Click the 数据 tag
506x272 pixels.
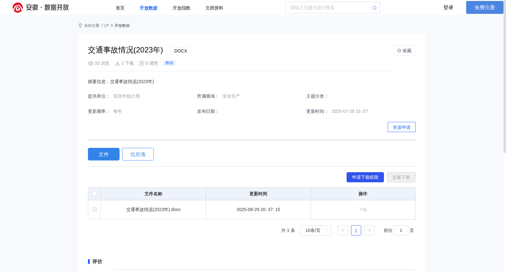[x=170, y=63]
